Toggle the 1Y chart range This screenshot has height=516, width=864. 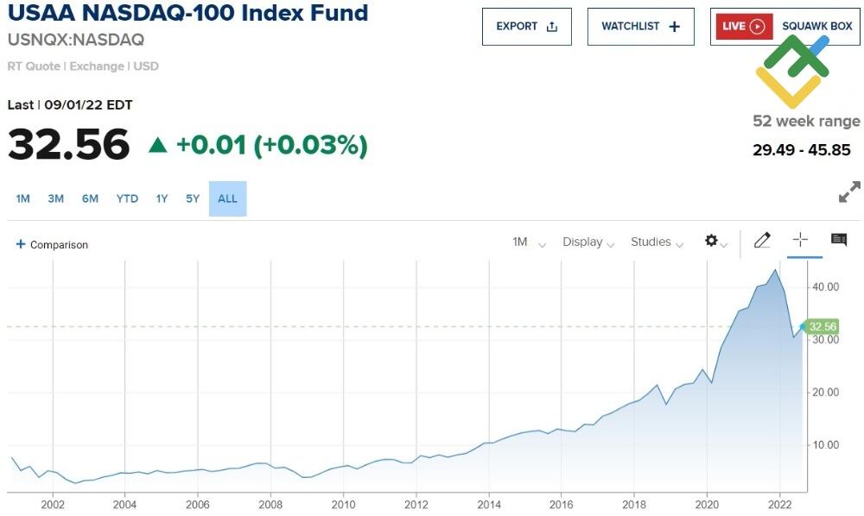pos(162,198)
